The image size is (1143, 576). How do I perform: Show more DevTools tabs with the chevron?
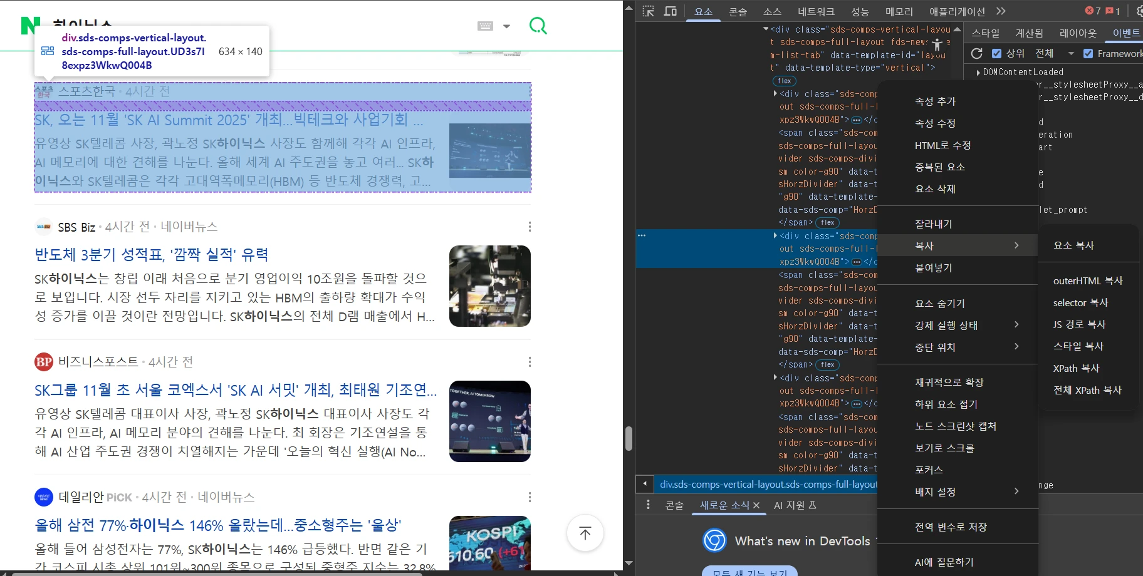point(1001,11)
